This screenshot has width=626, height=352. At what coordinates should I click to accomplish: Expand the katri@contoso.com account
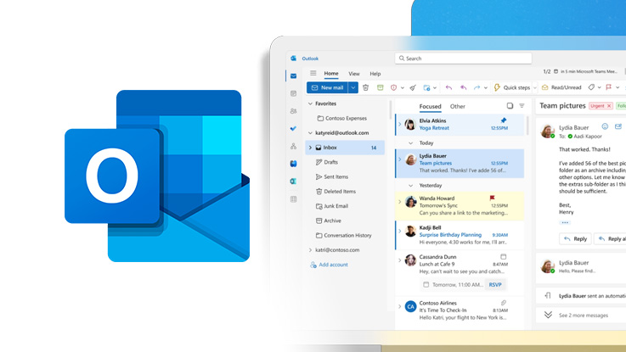tap(310, 250)
